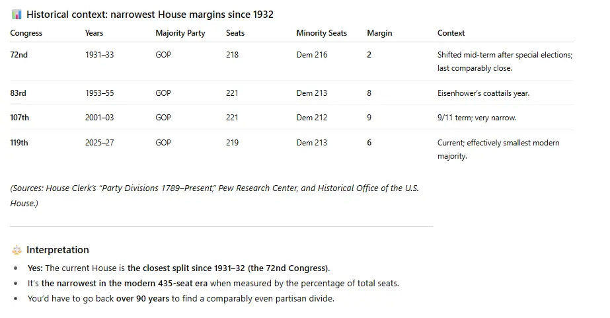Click the Context column header
The height and width of the screenshot is (318, 610).
pyautogui.click(x=451, y=33)
